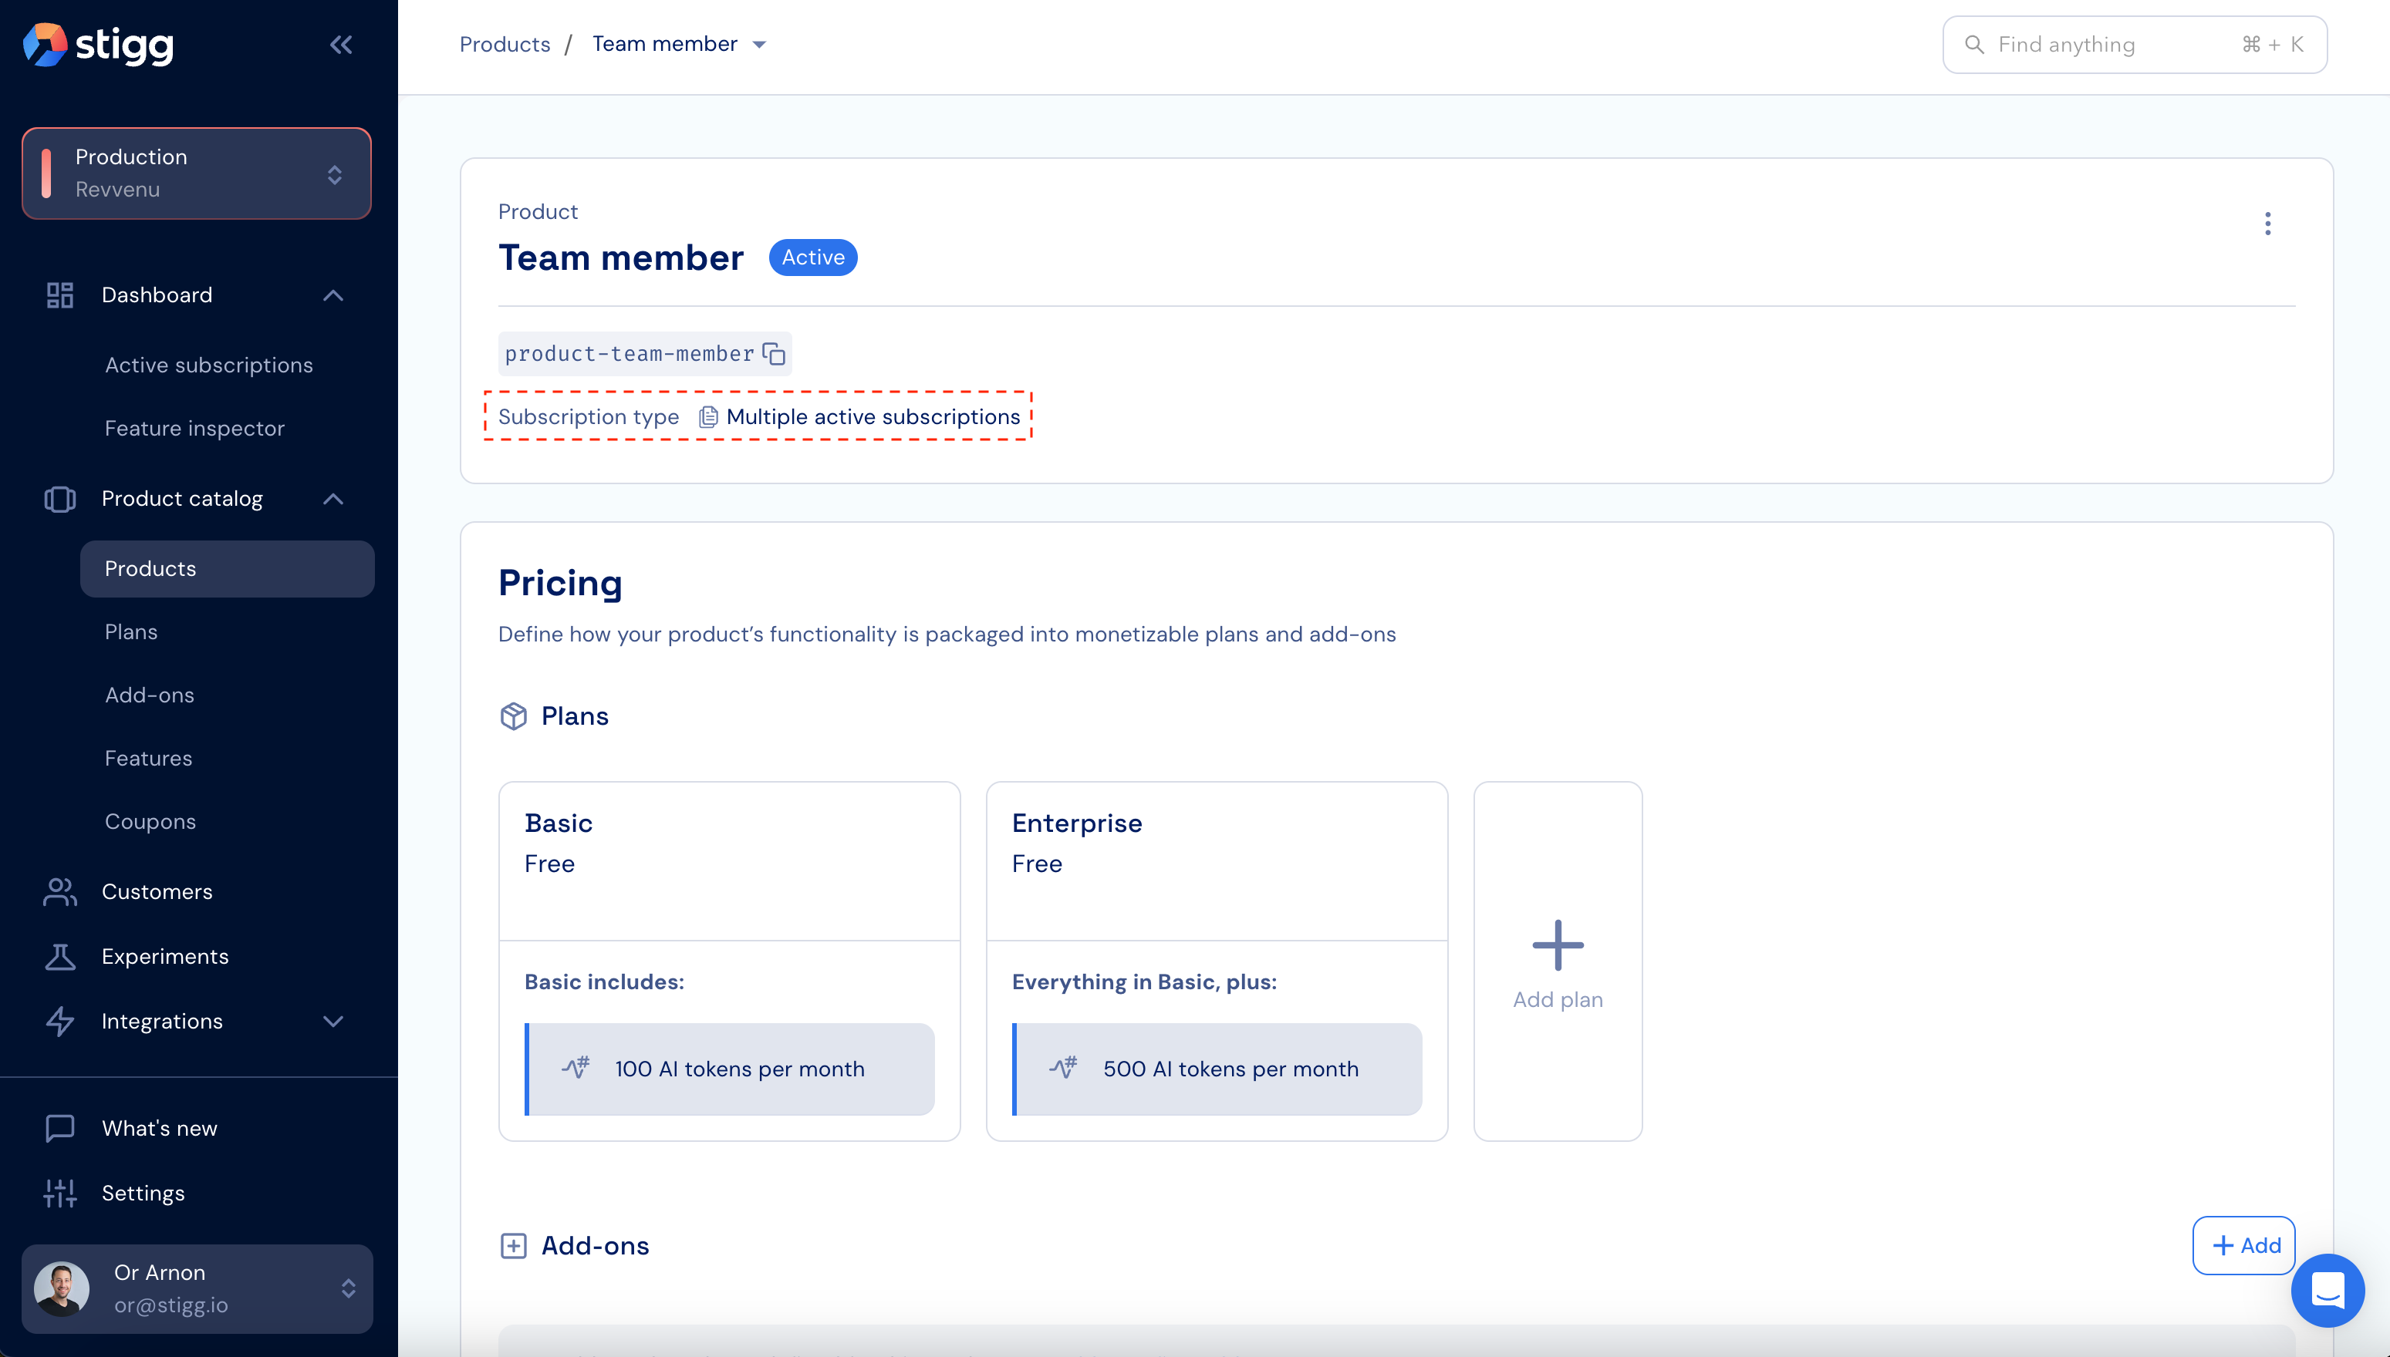Click the Plans cube icon
2390x1357 pixels.
[x=514, y=716]
